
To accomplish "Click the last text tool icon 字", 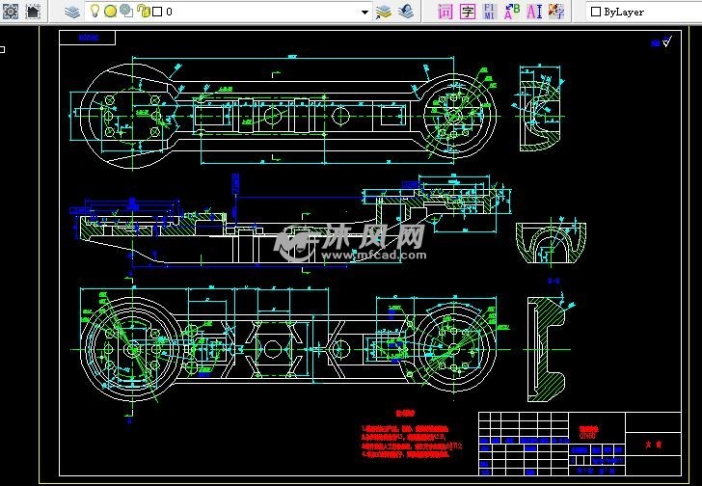I will point(555,12).
